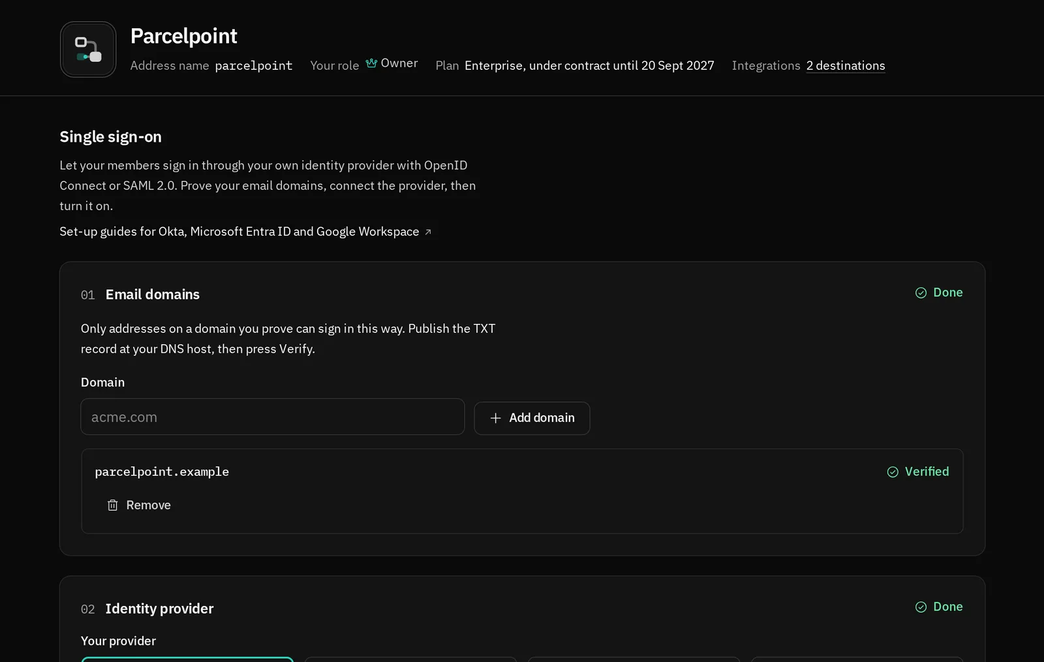Click the Verified check icon for parcelpoint.example

[x=893, y=472]
